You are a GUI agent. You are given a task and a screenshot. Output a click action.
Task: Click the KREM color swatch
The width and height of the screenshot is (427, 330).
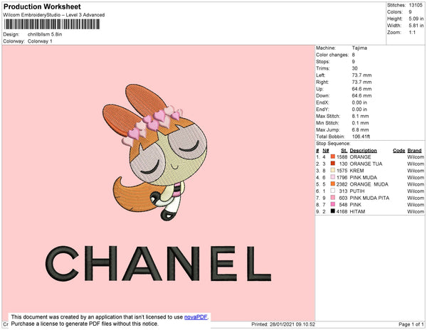pos(333,170)
